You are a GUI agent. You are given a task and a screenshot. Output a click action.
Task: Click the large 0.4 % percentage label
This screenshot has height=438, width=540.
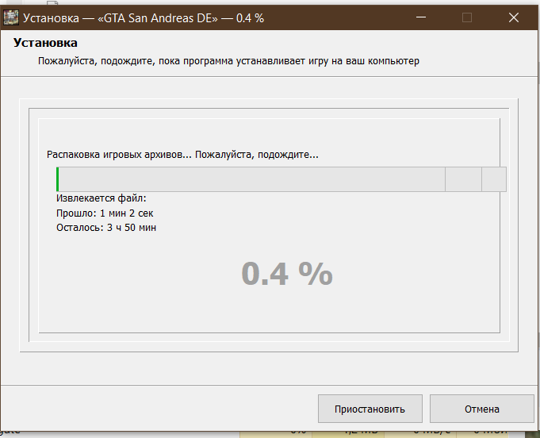[x=287, y=274]
